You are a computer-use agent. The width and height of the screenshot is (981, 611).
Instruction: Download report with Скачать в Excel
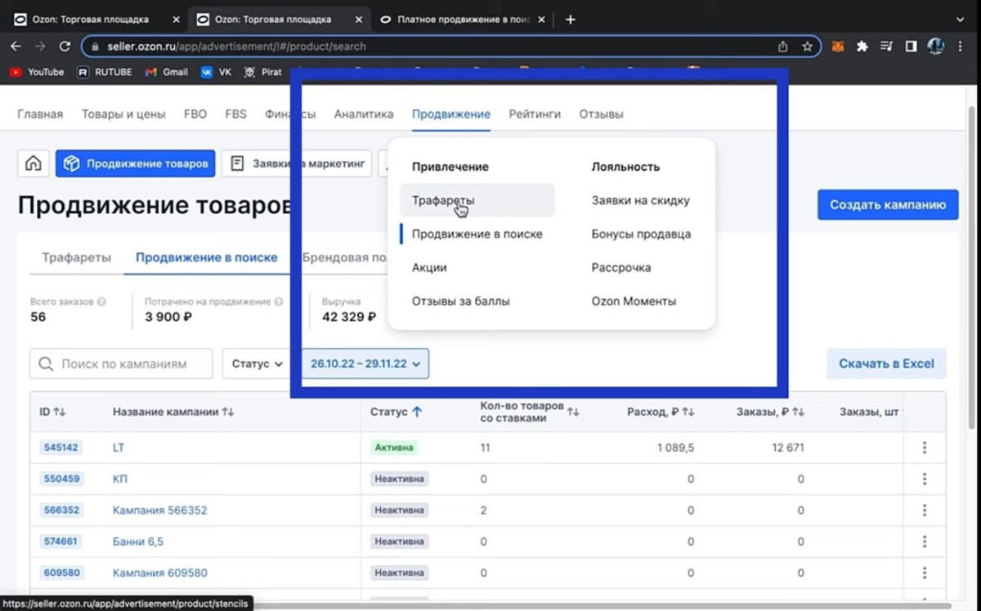886,363
